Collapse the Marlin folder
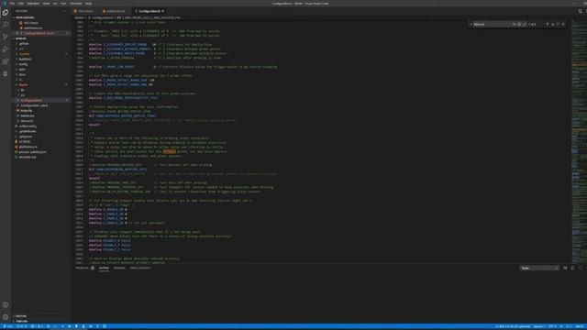This screenshot has width=587, height=330. (x=23, y=85)
